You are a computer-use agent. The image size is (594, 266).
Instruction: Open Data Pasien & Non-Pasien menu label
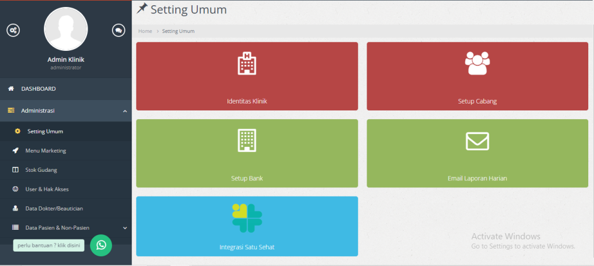(57, 228)
